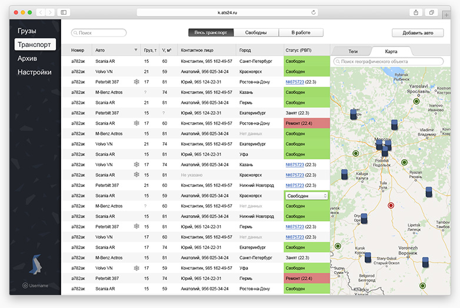Select the green marker near Ryazan

[x=404, y=162]
